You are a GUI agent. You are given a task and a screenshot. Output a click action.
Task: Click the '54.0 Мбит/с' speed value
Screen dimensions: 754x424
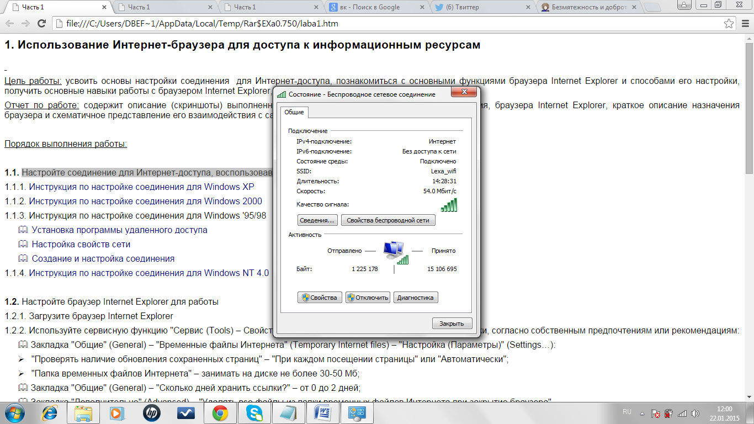(440, 191)
